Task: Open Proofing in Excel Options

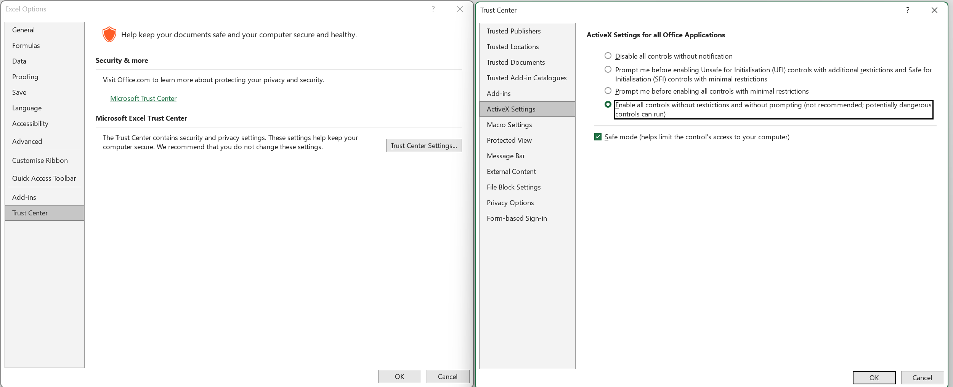Action: pos(45,77)
